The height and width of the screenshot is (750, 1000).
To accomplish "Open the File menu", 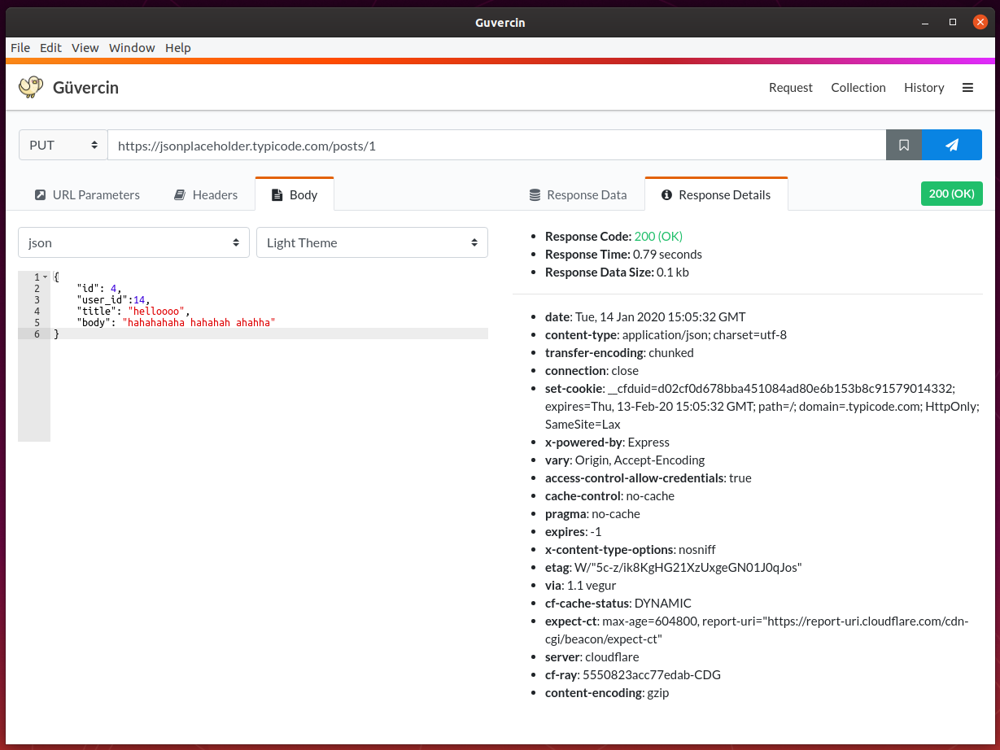I will 20,48.
